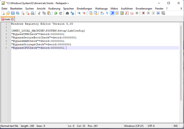Open Find with the binoculars icon
The height and width of the screenshot is (129, 184).
[67, 13]
